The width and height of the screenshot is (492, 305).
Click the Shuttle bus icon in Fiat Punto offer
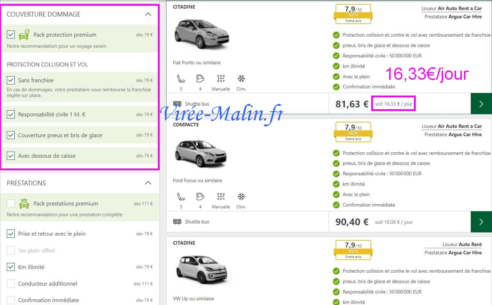[x=177, y=104]
